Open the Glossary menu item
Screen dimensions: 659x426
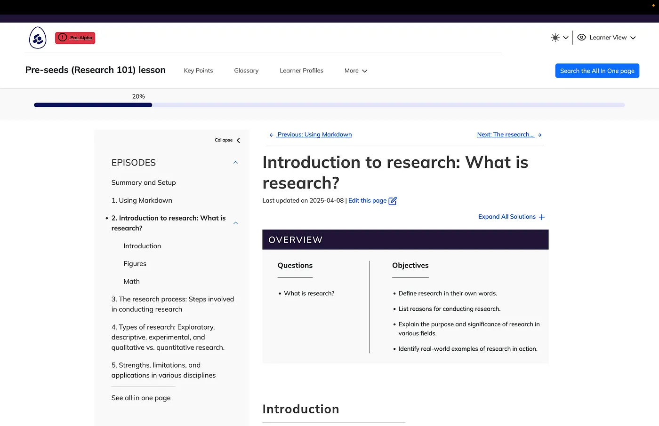(246, 71)
